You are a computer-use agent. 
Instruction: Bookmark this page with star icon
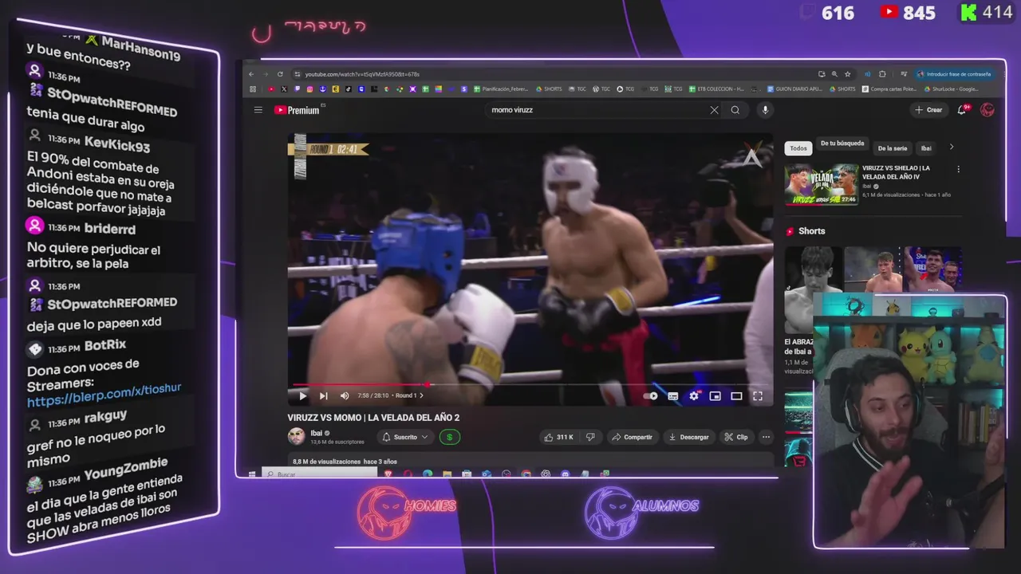848,74
